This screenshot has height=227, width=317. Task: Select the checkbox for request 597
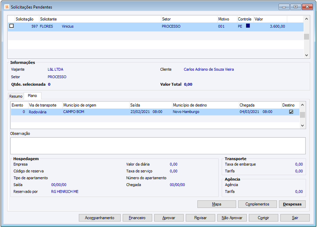click(x=11, y=26)
